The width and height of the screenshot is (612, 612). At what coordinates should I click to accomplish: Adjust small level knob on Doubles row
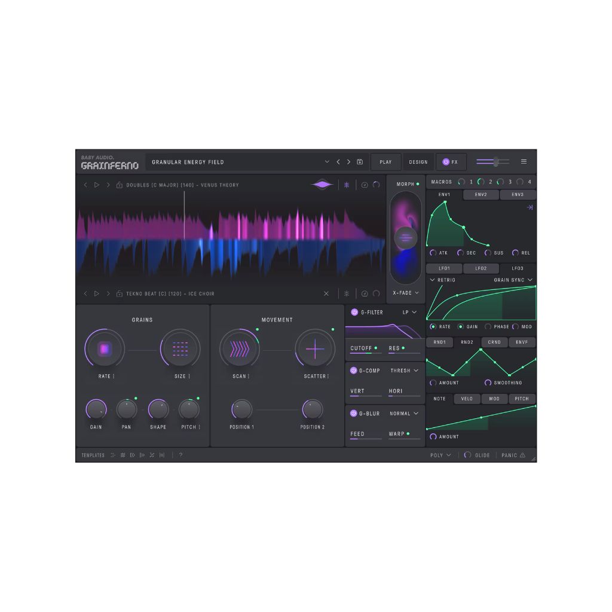(377, 185)
